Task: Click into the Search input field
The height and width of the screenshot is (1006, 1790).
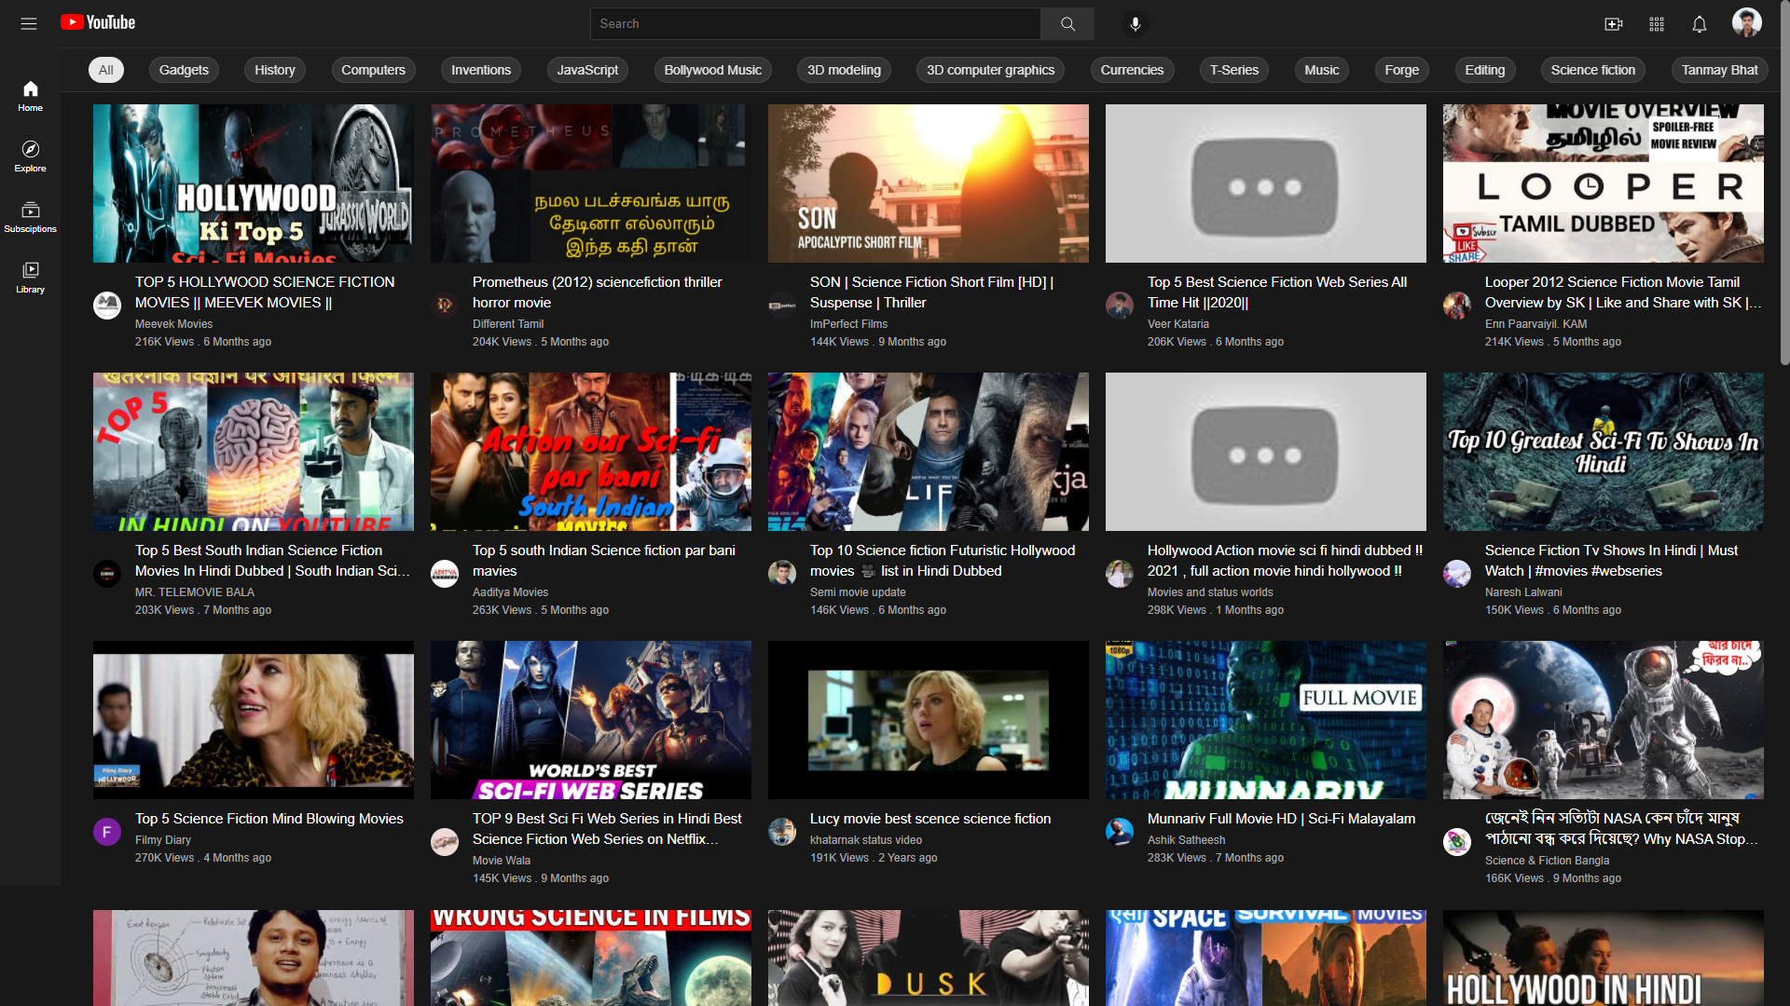Action: pyautogui.click(x=816, y=24)
